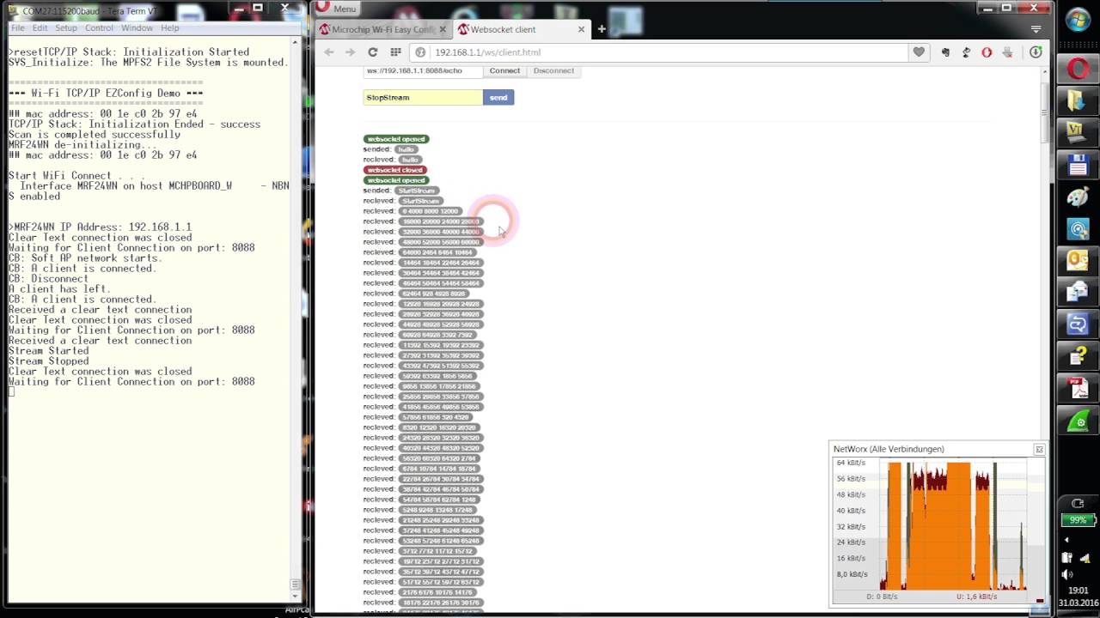Click the Windows Start orb
Image resolution: width=1100 pixels, height=618 pixels.
(x=1078, y=19)
